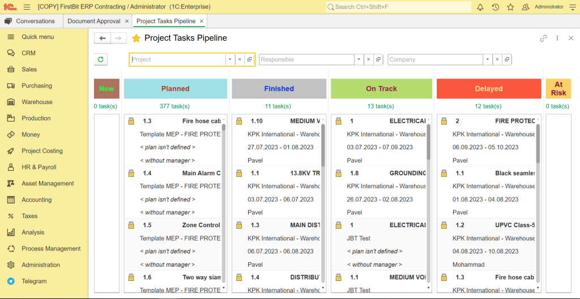Click lock icon on task 2 FIRE PROTEC
Screen dimensions: 580x299
click(444, 121)
